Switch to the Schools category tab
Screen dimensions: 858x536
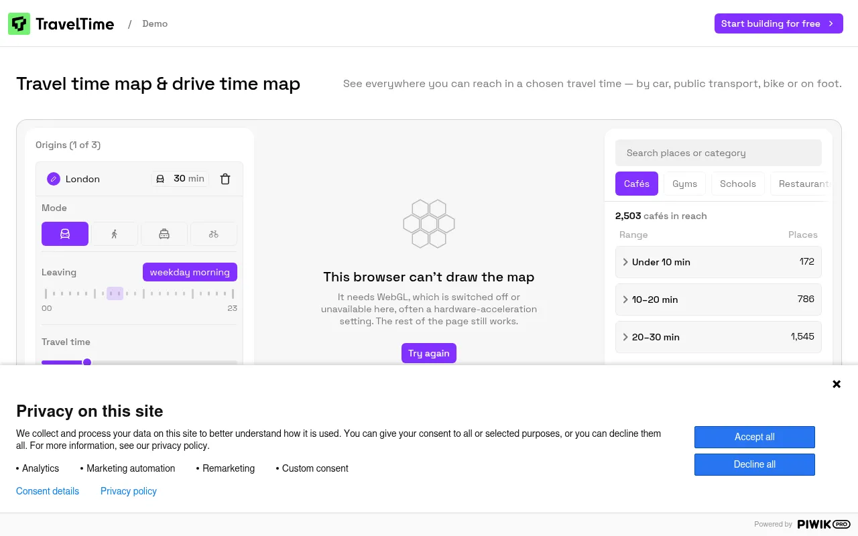738,184
